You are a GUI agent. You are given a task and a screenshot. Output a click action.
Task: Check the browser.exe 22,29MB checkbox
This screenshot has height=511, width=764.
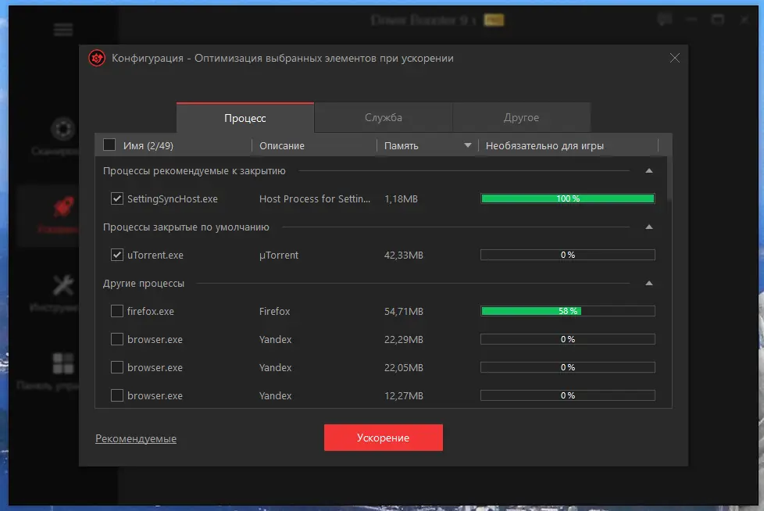coord(117,339)
